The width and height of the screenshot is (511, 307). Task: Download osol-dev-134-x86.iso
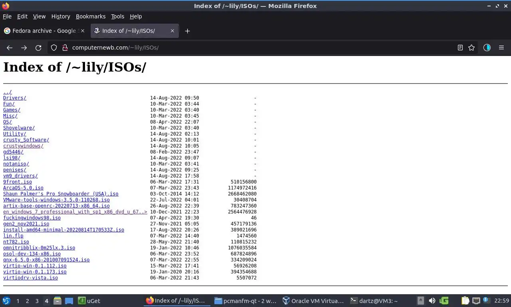pos(32,254)
